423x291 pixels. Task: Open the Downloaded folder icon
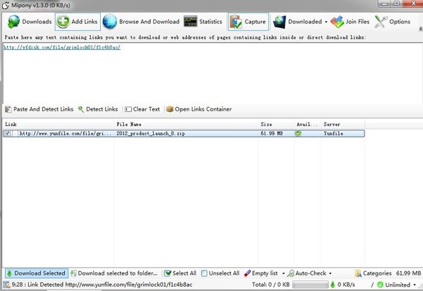(x=279, y=22)
